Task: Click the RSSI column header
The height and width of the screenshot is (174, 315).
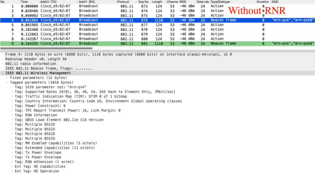Action: point(183,2)
